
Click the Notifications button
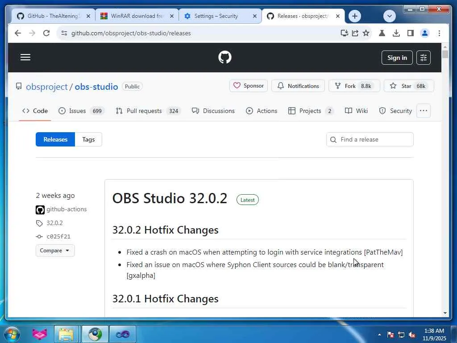point(298,86)
